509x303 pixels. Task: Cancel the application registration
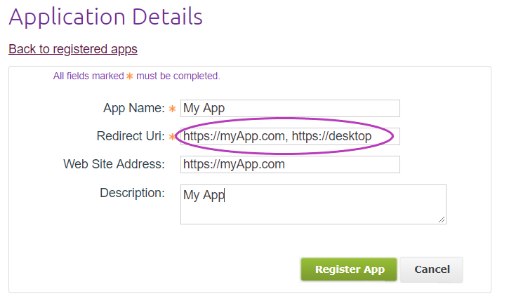pos(431,269)
